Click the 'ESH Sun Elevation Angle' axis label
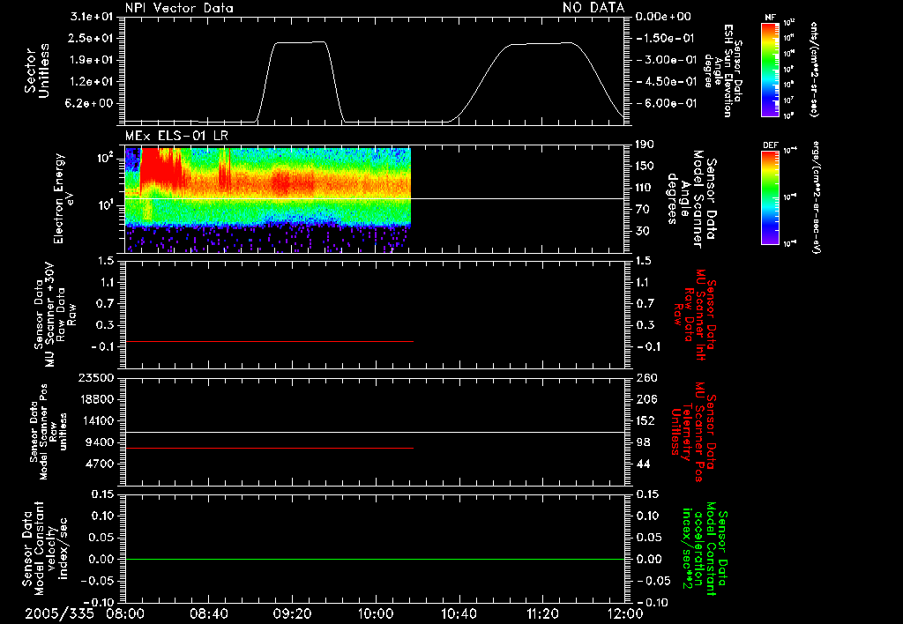This screenshot has width=903, height=624. (721, 71)
